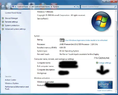
Task: Select System breadcrumb segment
Action: [56, 7]
